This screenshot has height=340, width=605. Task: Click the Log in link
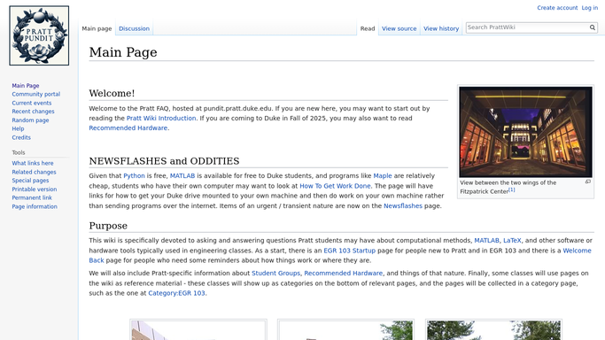[x=590, y=8]
